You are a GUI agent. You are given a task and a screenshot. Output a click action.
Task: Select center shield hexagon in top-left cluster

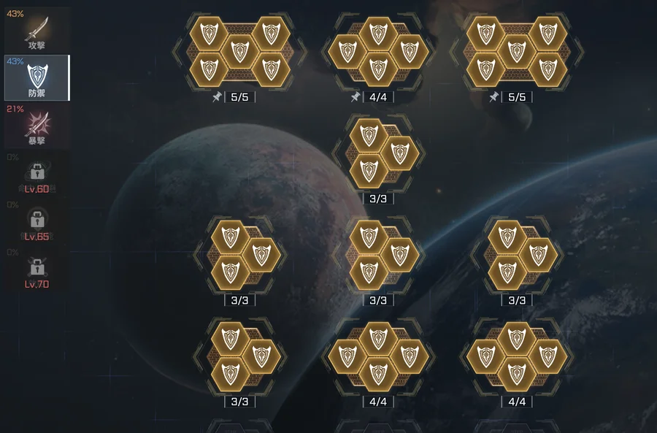(239, 52)
